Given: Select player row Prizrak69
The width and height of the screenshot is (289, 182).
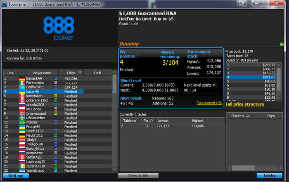Looking at the screenshot, I should point(57,127).
